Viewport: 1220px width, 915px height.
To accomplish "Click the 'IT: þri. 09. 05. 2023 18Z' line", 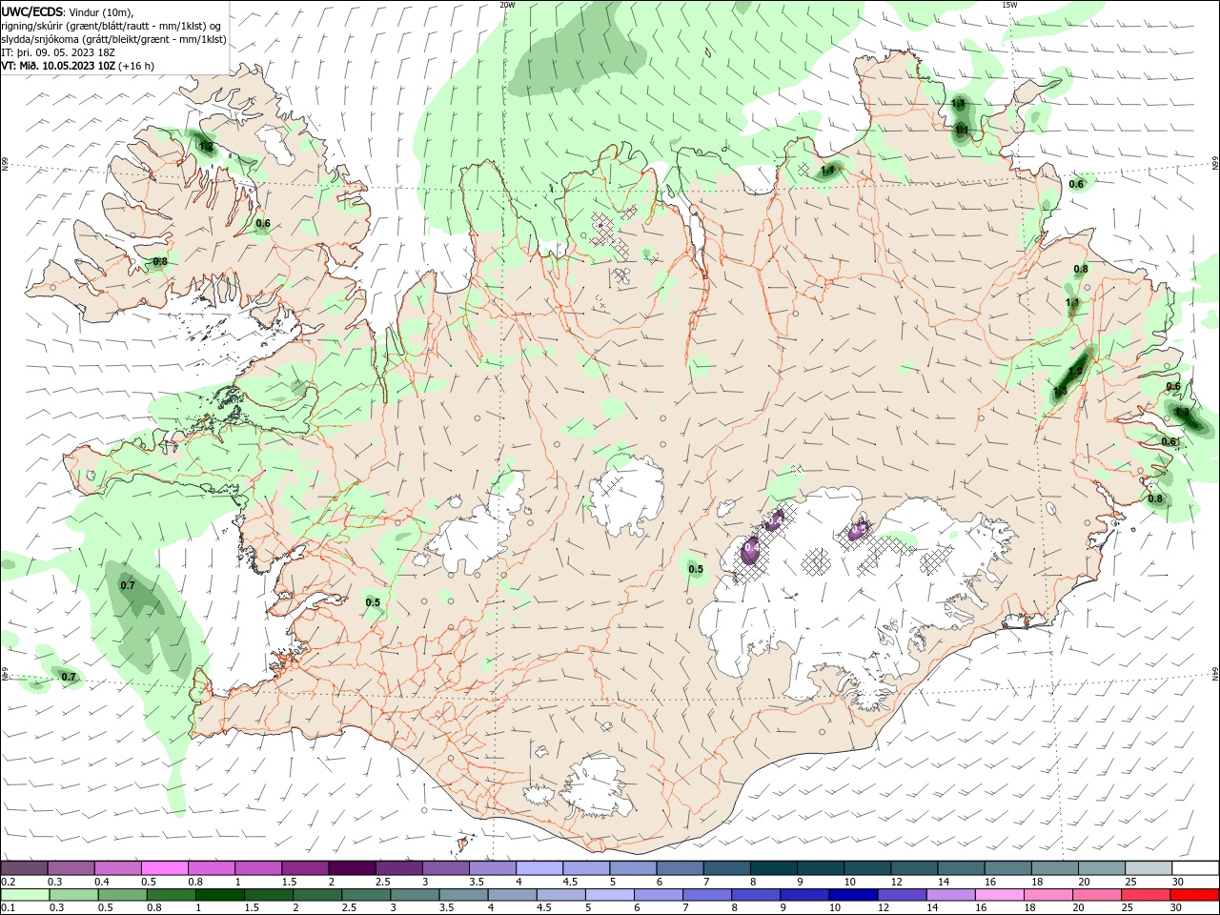I will 58,52.
